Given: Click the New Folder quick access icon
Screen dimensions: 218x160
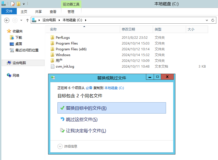Looking at the screenshot, I should (x=18, y=4).
